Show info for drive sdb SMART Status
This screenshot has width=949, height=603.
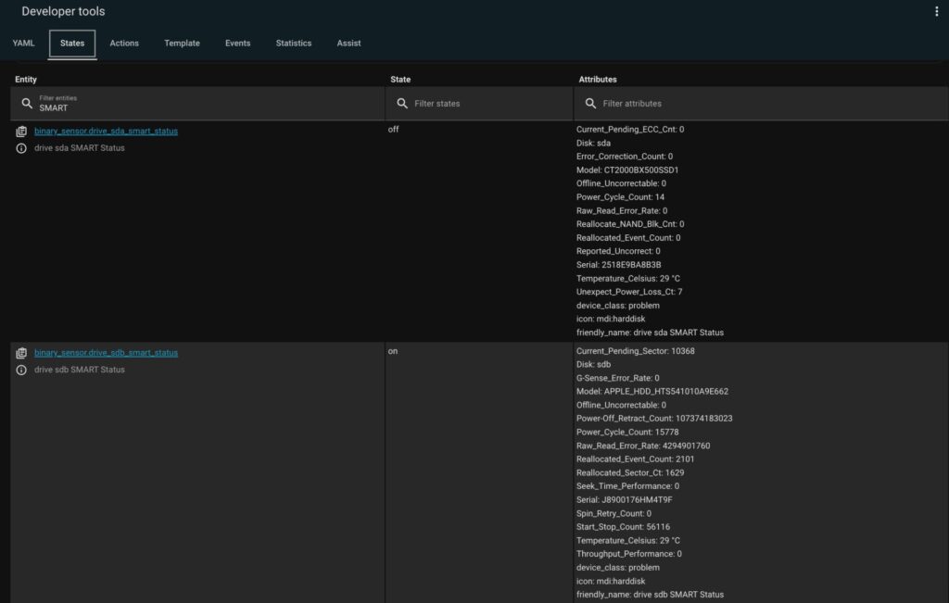[21, 370]
